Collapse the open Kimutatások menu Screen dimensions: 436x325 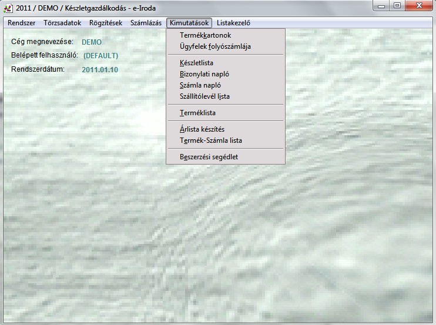[x=189, y=23]
